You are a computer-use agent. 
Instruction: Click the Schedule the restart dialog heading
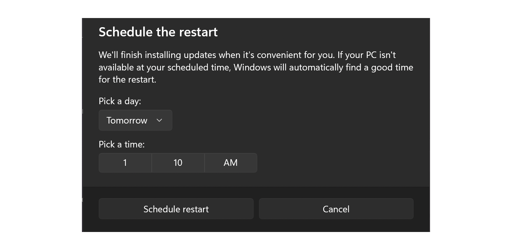click(x=158, y=32)
